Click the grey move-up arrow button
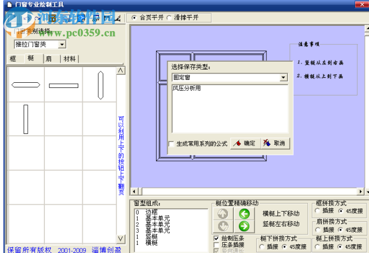The height and width of the screenshot is (253, 369). 223,214
